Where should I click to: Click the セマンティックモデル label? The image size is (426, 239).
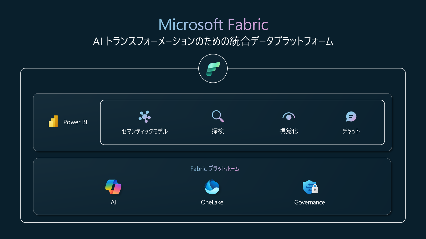(x=145, y=131)
